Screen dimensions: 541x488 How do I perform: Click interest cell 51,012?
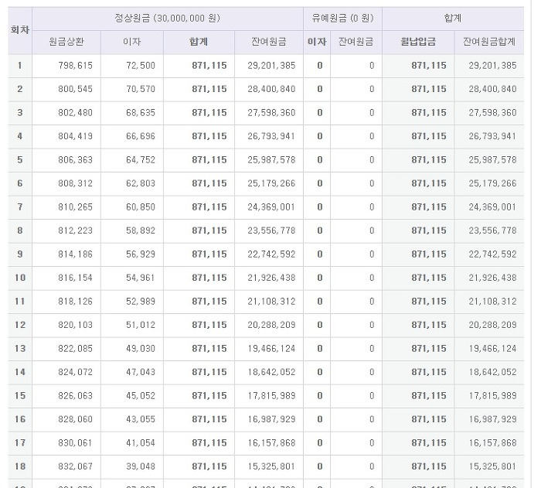tap(141, 325)
